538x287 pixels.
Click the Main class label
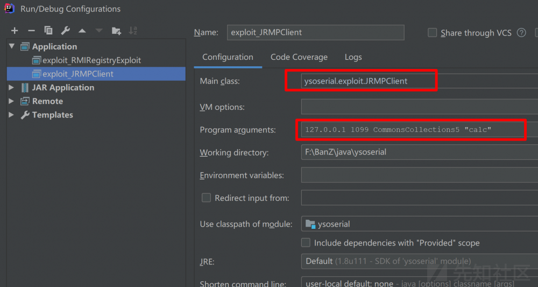220,81
